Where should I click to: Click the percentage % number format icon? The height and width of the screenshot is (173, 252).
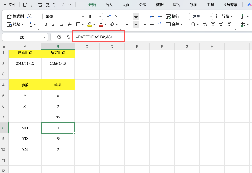coord(205,25)
